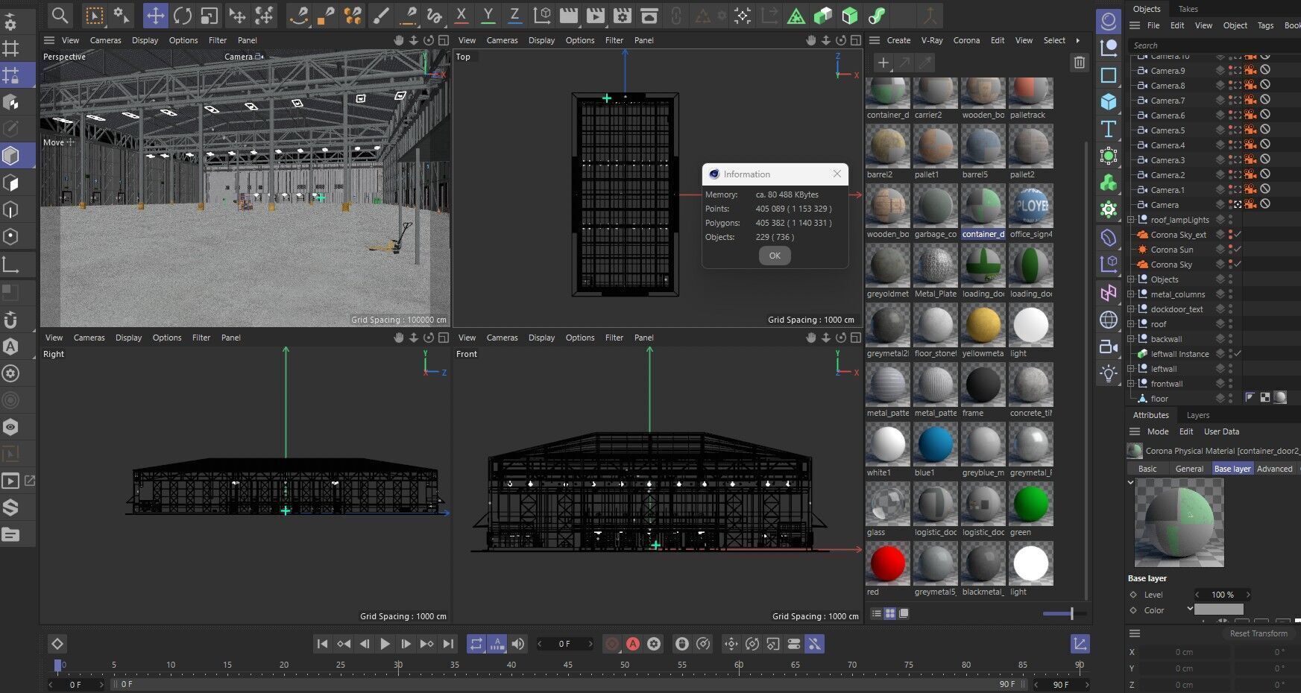Expand the backwall group
Screen dimensions: 1301x693
tap(1131, 339)
